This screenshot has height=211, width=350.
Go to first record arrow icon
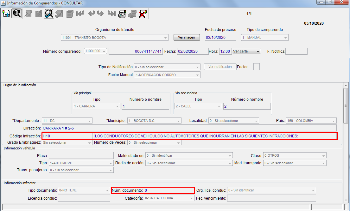[80, 14]
